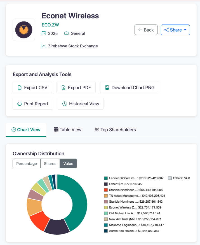Image resolution: width=200 pixels, height=245 pixels.
Task: Click the clock icon in Historical View
Action: [x=65, y=104]
